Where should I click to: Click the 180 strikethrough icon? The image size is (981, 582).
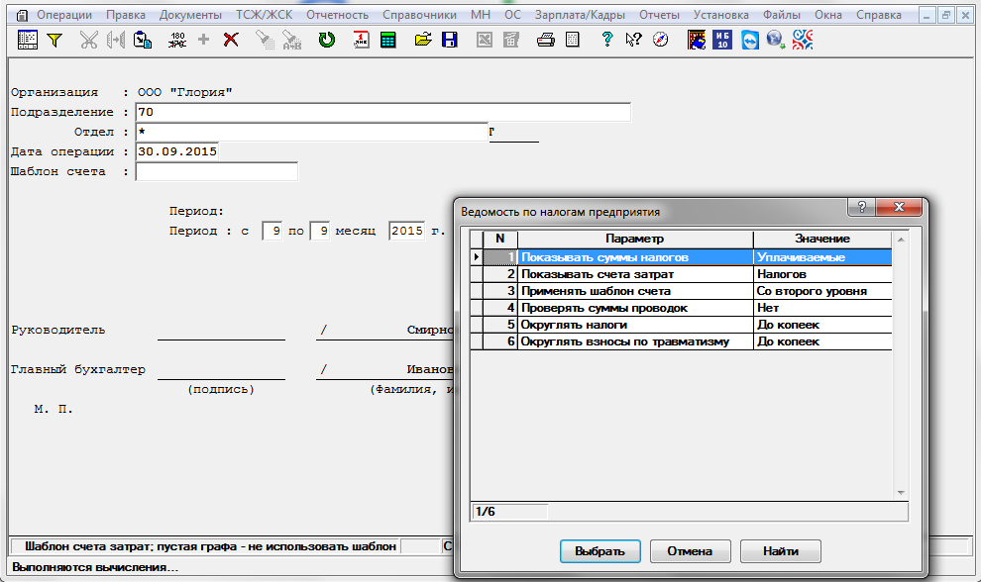click(x=177, y=40)
